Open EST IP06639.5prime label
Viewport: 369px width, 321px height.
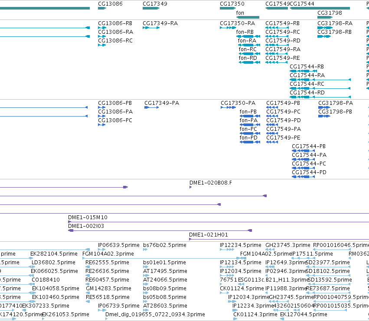tap(119, 245)
